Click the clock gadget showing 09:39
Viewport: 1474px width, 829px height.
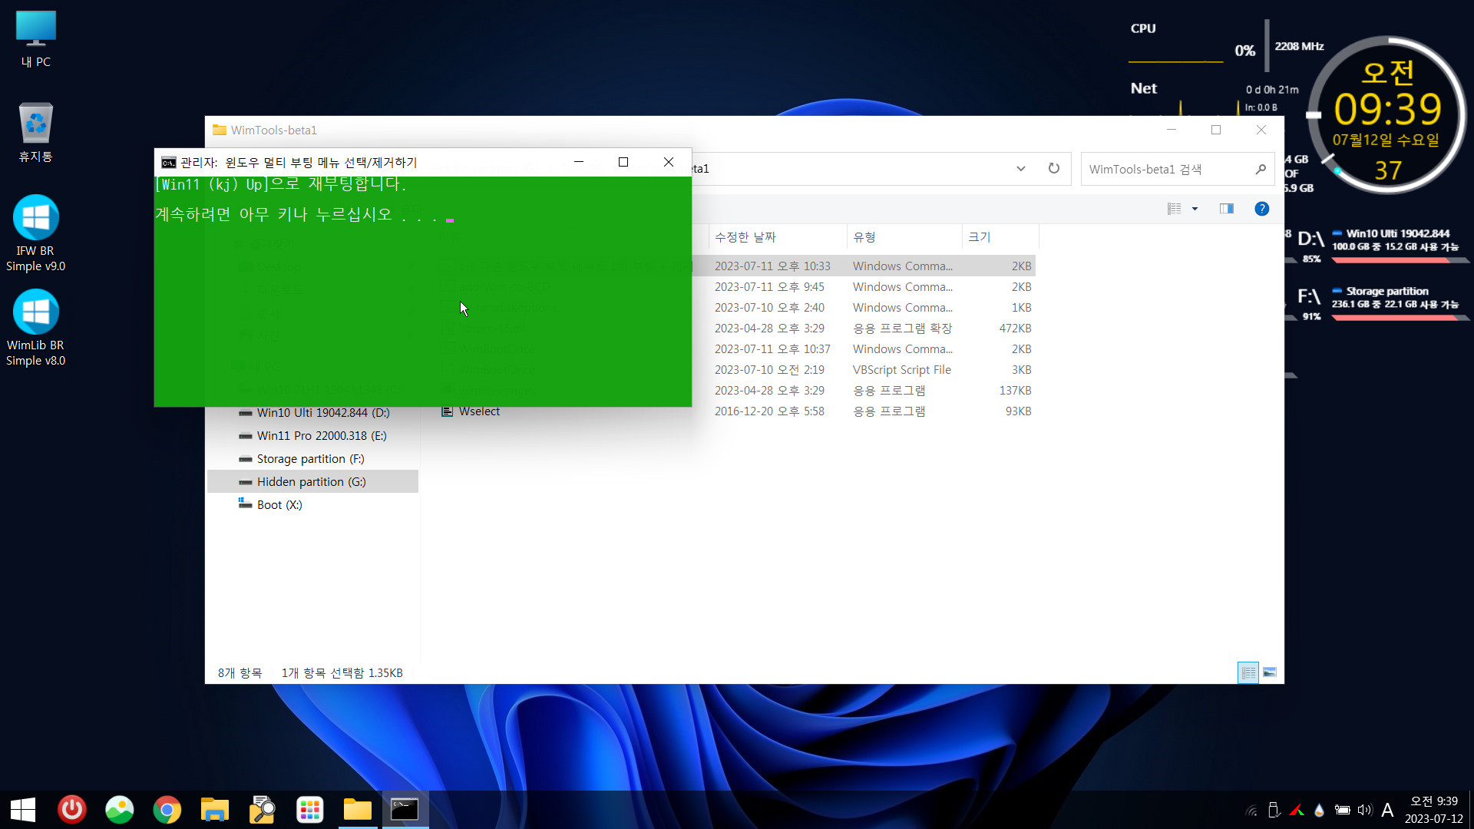[x=1386, y=114]
